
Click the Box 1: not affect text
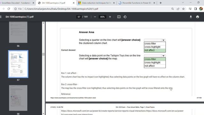tap(69, 73)
